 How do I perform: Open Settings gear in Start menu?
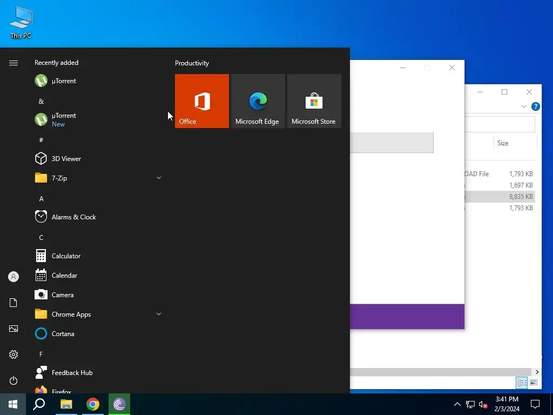click(14, 354)
